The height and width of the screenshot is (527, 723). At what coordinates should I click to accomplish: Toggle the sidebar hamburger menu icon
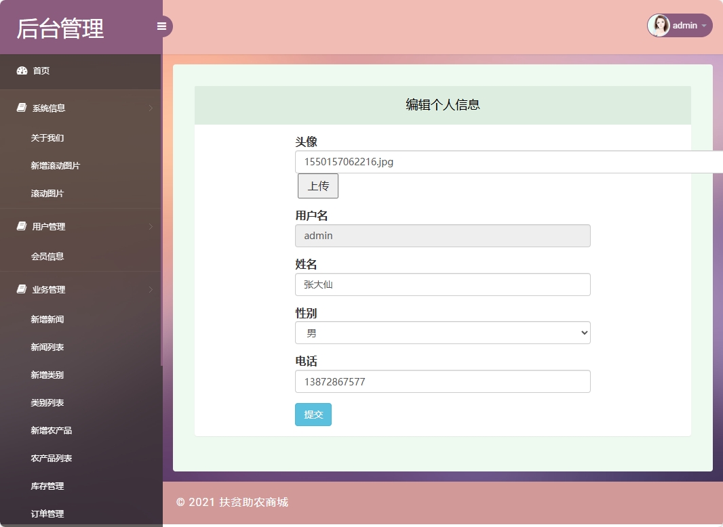coord(162,26)
